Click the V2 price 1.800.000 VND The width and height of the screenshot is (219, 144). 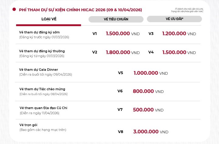coord(123,52)
